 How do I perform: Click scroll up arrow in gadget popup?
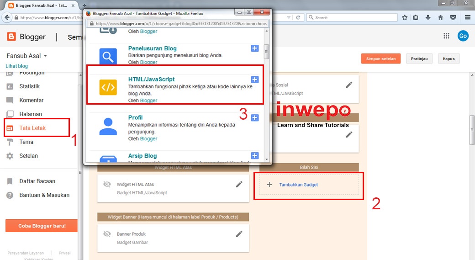coord(266,31)
